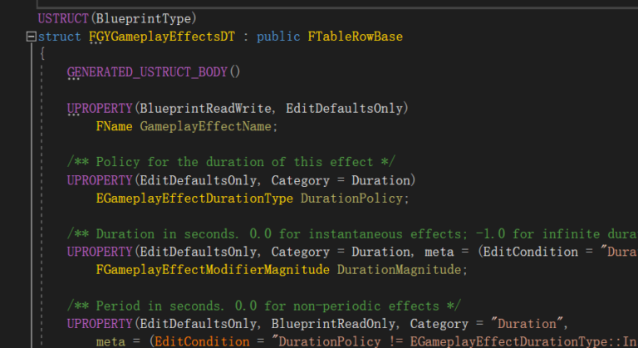The height and width of the screenshot is (348, 638).
Task: Click the GENERATED_USTRUCT_BODY macro
Action: click(147, 72)
